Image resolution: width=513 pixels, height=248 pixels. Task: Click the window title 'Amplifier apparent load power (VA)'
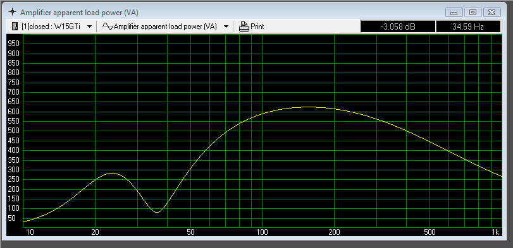[79, 13]
